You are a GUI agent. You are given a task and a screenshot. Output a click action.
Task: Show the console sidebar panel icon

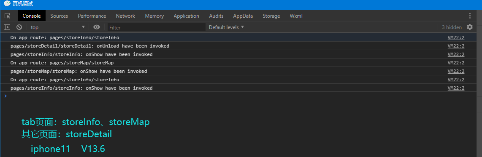[7, 27]
